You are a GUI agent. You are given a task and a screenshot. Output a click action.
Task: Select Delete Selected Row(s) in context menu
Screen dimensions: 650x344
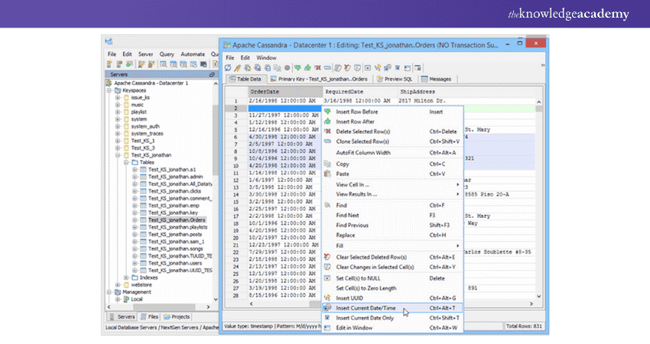point(392,131)
